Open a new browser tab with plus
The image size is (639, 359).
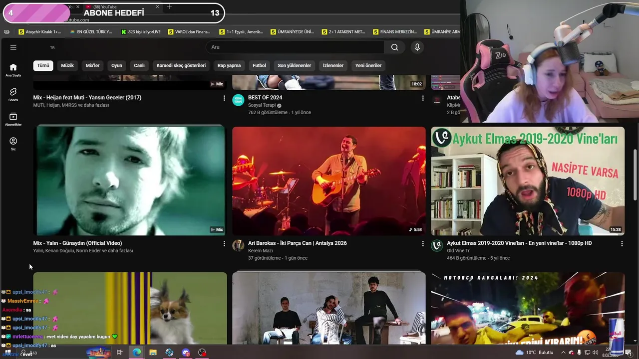click(169, 6)
